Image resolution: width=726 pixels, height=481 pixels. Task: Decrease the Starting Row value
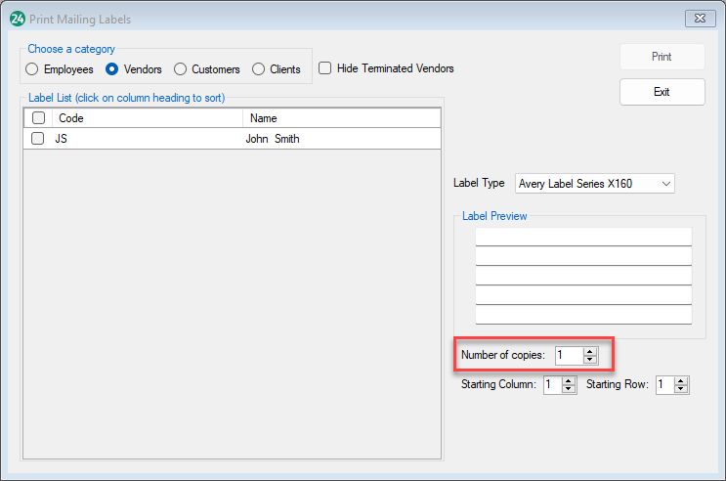[x=681, y=389]
